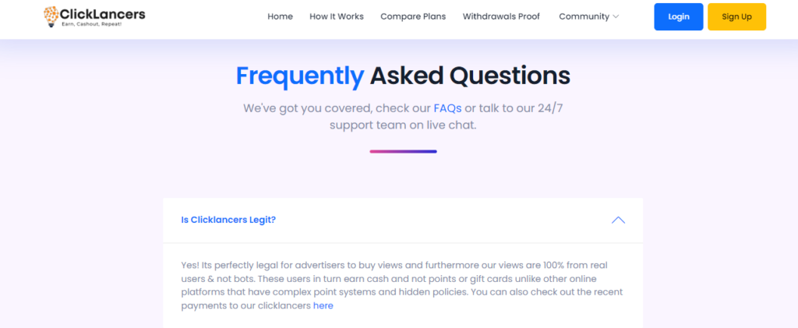Click the 'support team on live chat' text

402,125
